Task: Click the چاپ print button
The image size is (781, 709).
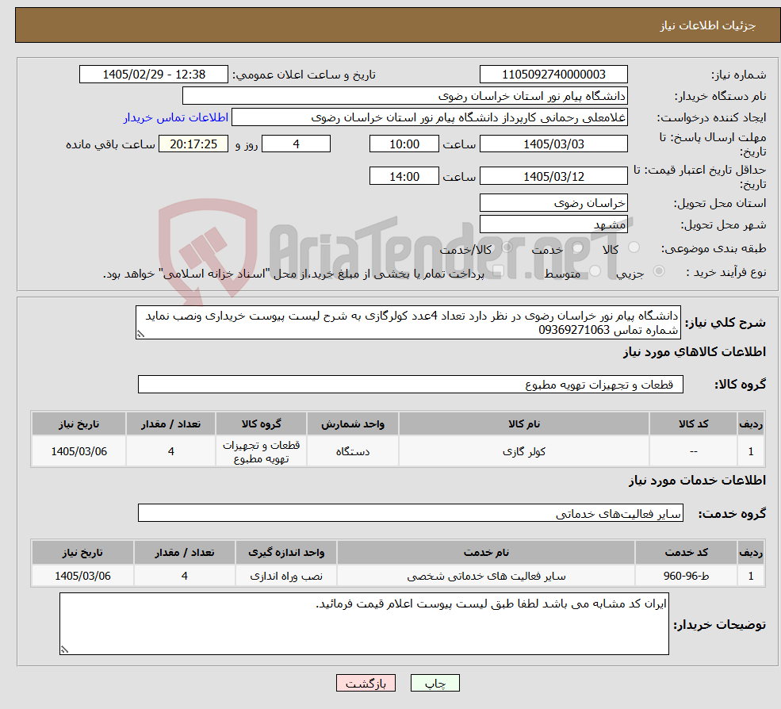Action: 435,683
